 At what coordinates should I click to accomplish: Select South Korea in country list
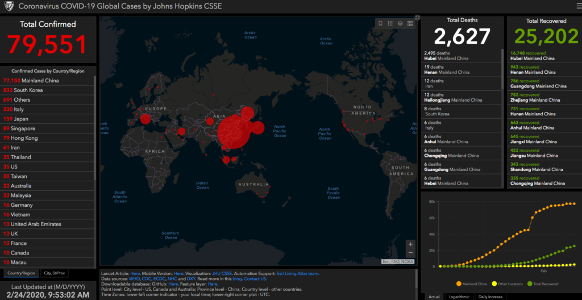(48, 90)
